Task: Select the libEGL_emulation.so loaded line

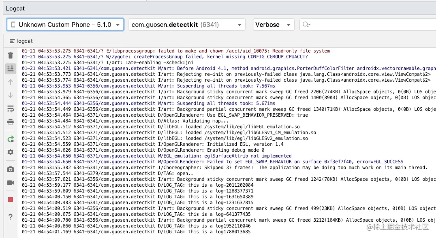Action: pyautogui.click(x=161, y=127)
